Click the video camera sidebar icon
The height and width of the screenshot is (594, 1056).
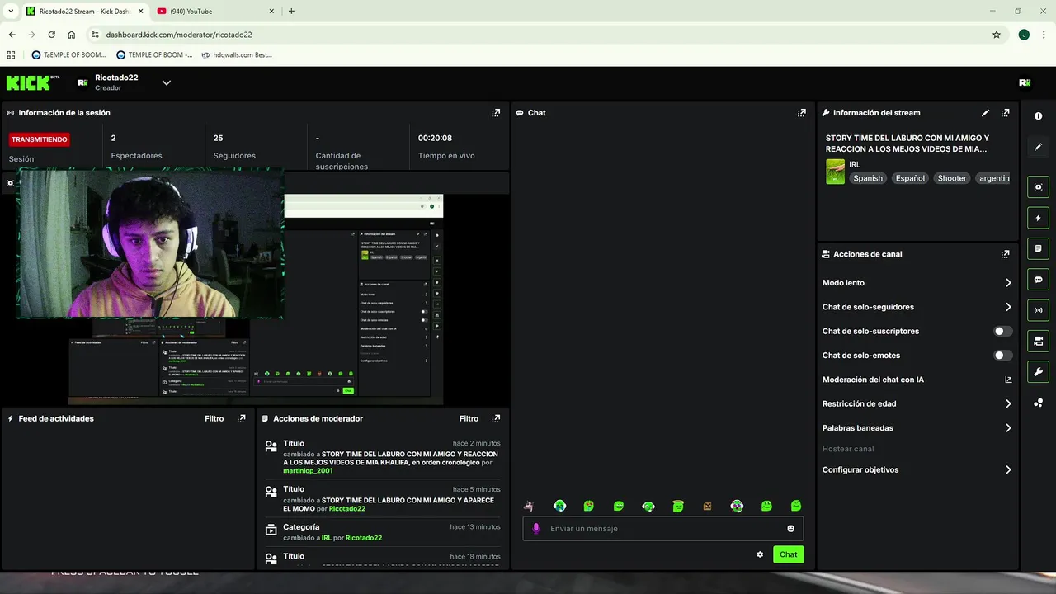(x=1038, y=341)
